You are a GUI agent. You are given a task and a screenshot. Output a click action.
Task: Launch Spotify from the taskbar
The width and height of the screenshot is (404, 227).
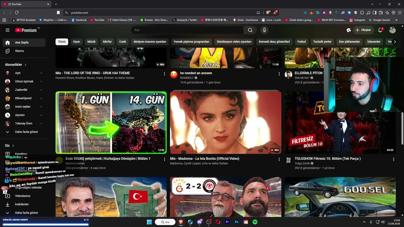[255, 222]
